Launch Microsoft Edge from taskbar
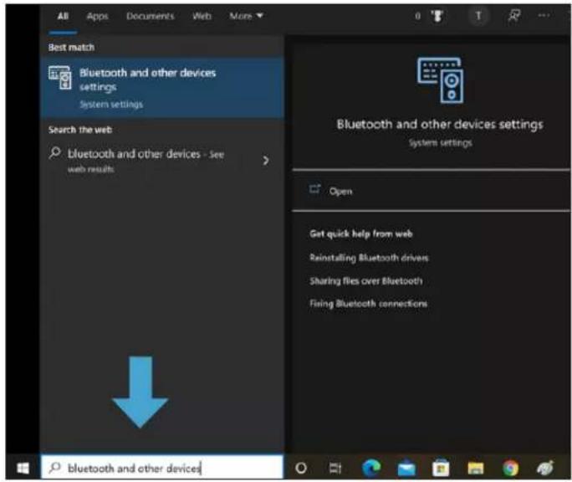The image size is (572, 482). point(371,468)
